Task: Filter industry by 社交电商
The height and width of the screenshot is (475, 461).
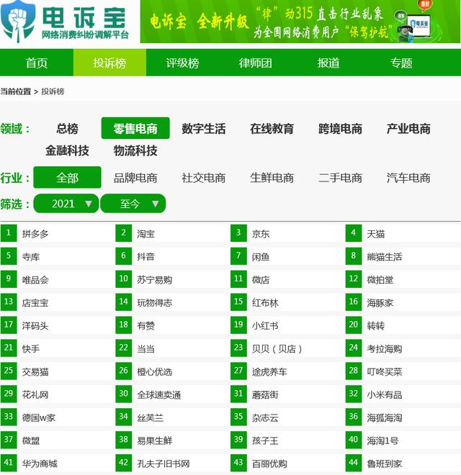Action: 204,178
